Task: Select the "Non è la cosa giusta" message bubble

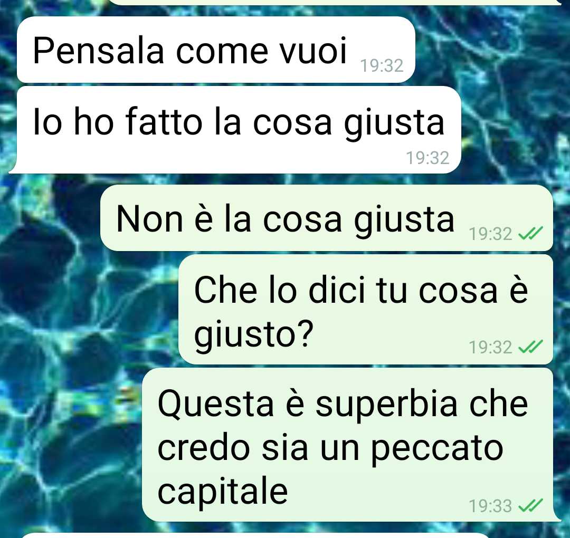Action: [327, 218]
